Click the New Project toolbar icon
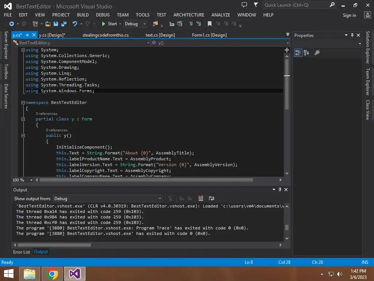 35,24
